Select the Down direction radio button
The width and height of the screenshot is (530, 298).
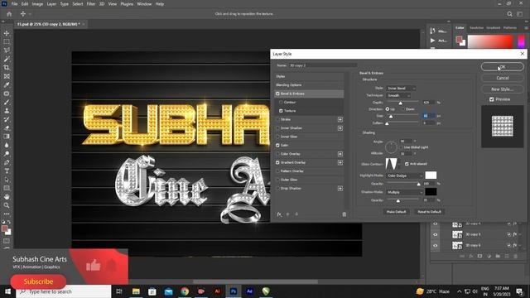[402, 109]
